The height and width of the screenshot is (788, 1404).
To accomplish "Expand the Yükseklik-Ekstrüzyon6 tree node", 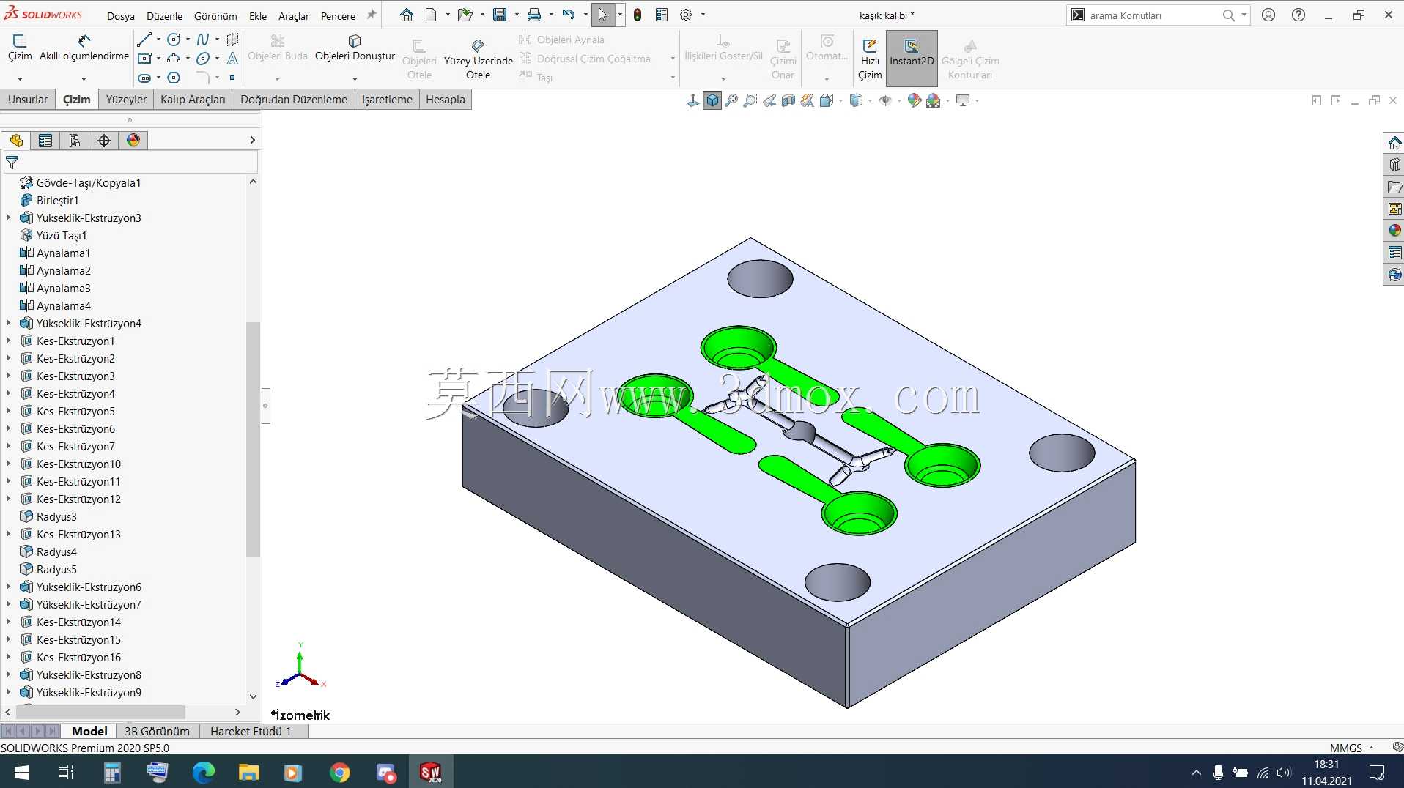I will [9, 587].
